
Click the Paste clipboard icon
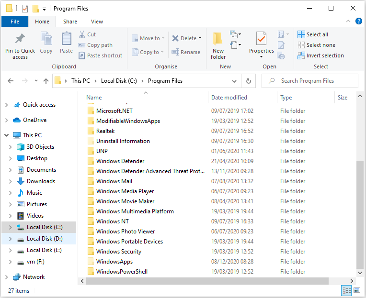coord(66,39)
